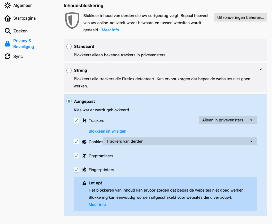Uncheck the Trackers checkbox
Screen dimensions: 272x224
click(76, 120)
